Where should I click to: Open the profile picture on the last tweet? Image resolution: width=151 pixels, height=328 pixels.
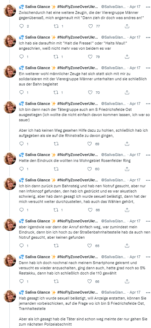pos(10,296)
